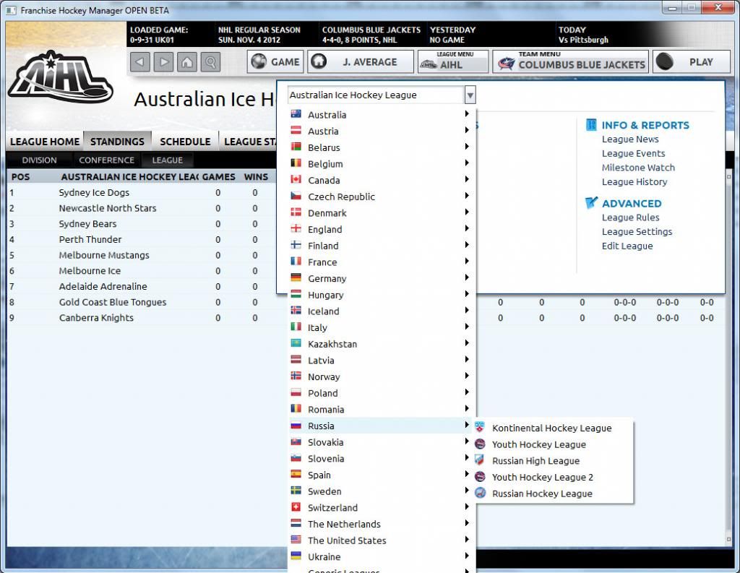
Task: Expand the Denmark submenu arrow
Action: (x=466, y=212)
